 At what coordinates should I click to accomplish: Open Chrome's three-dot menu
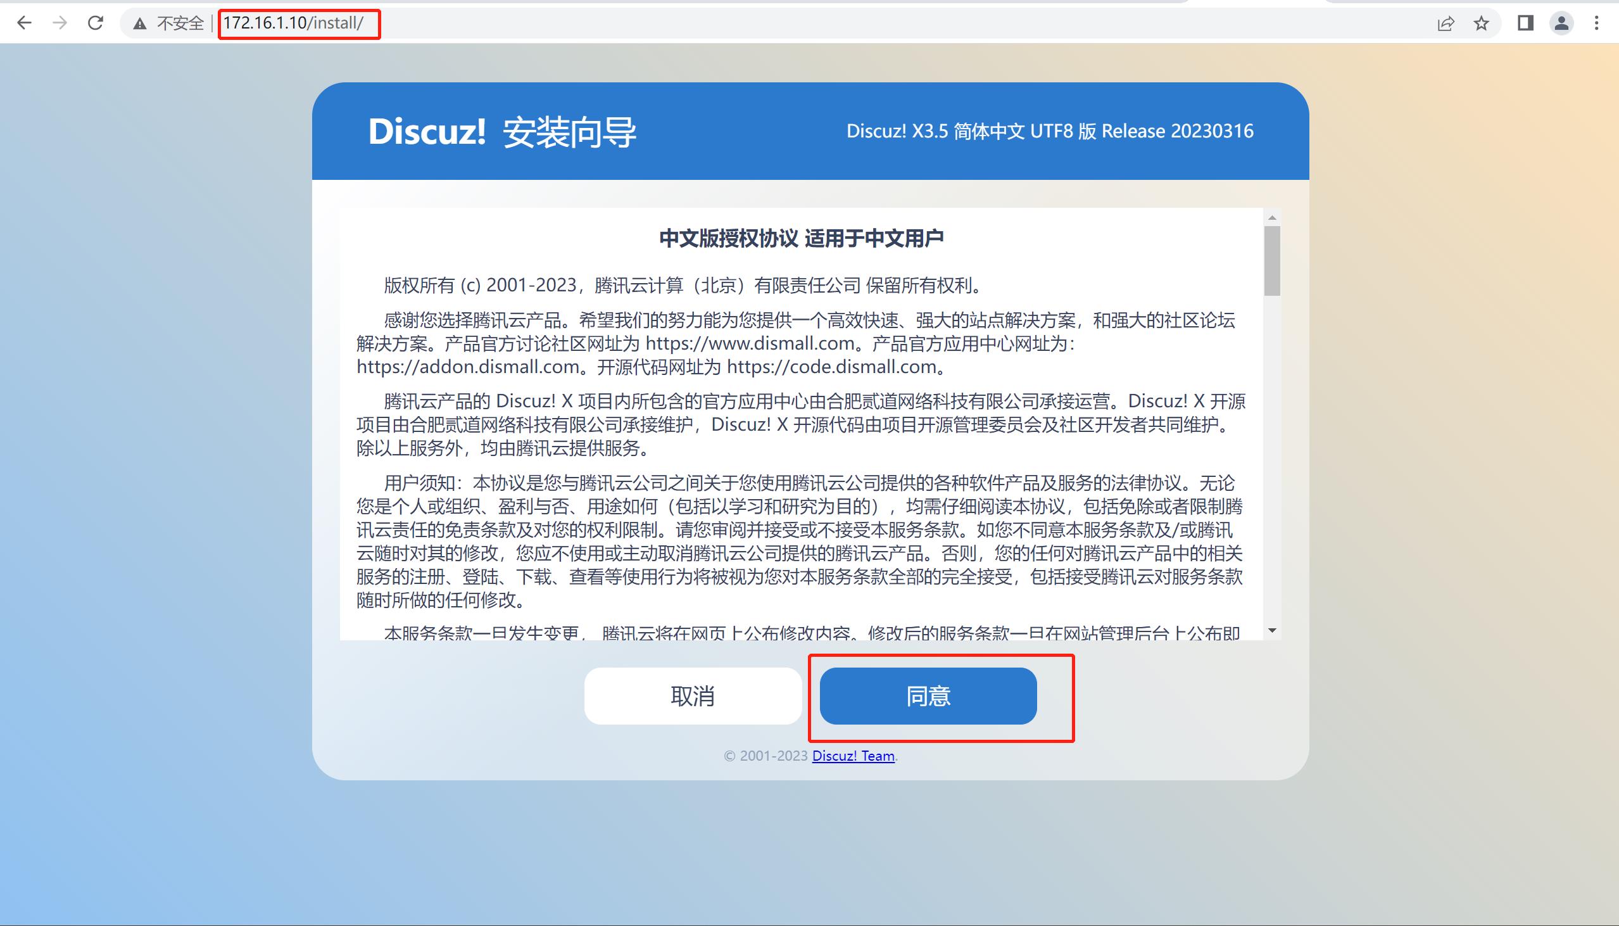tap(1596, 23)
